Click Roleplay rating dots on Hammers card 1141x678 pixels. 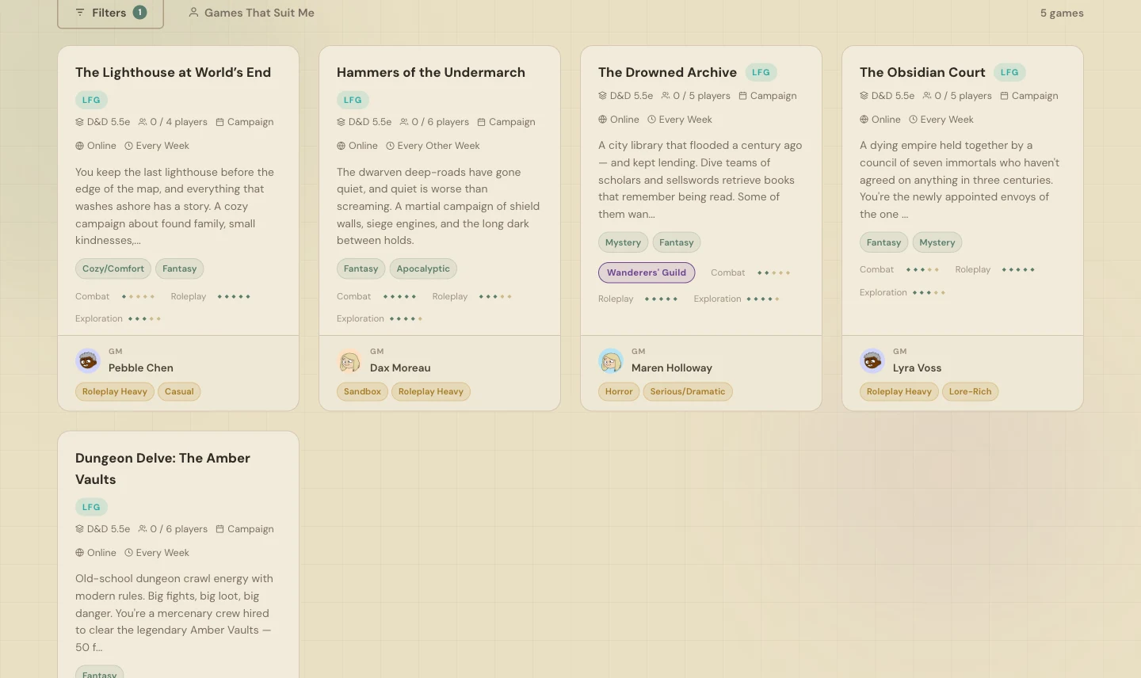click(x=495, y=296)
